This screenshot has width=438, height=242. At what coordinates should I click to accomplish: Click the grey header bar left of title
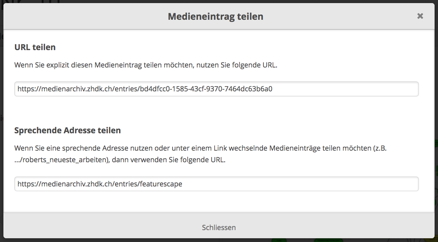click(x=85, y=16)
